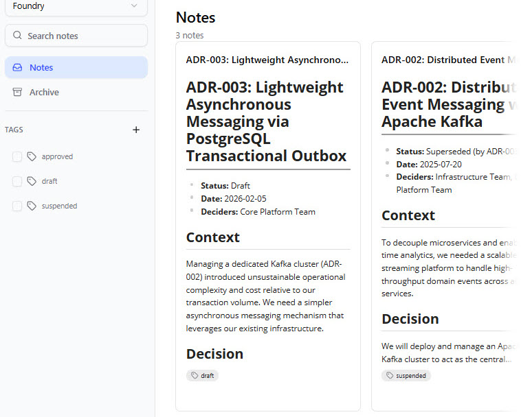
Task: Select Notes in the sidebar
Action: 76,67
